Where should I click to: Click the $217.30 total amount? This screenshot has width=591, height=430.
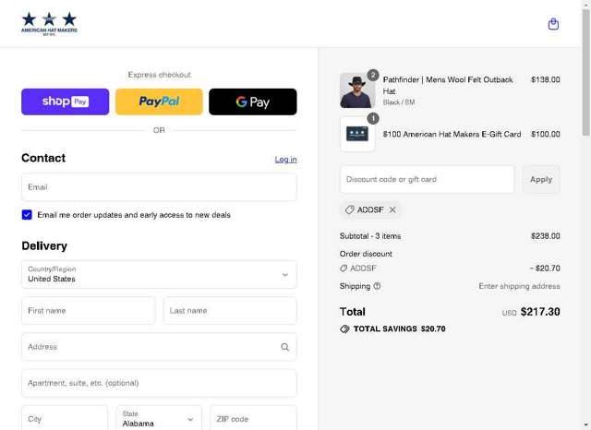(540, 312)
